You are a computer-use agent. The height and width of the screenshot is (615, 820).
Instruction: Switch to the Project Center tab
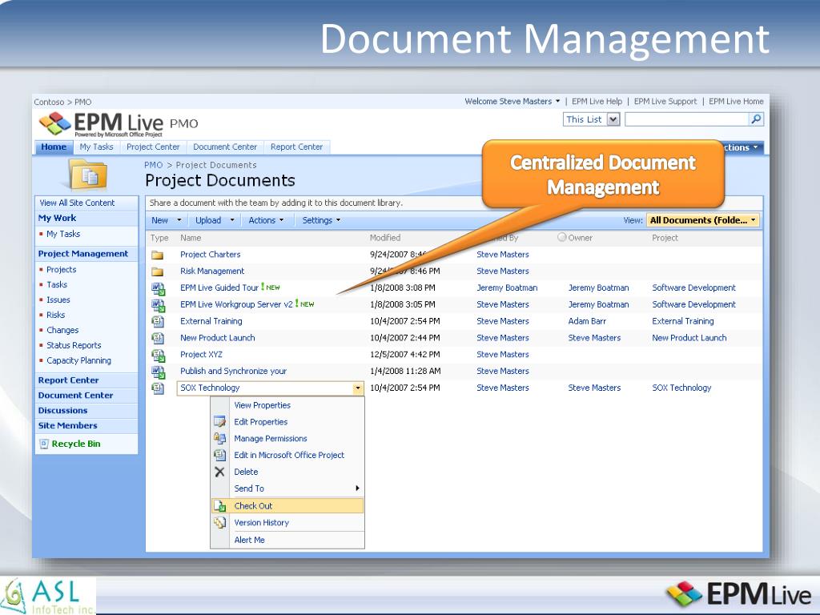(x=153, y=147)
